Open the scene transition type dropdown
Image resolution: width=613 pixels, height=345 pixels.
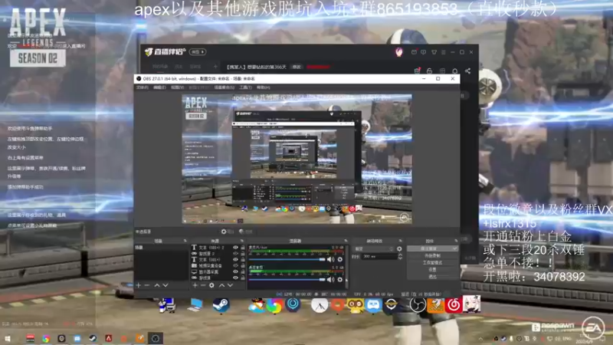tap(373, 248)
